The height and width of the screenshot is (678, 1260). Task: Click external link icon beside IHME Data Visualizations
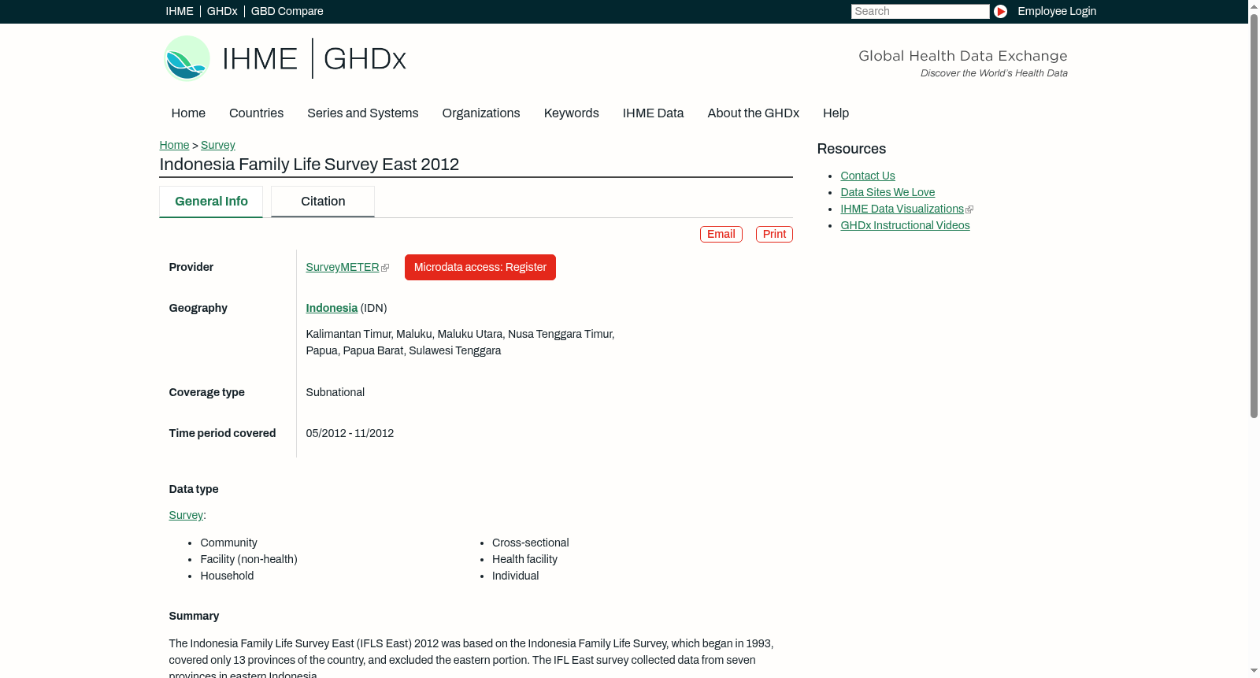click(x=969, y=209)
